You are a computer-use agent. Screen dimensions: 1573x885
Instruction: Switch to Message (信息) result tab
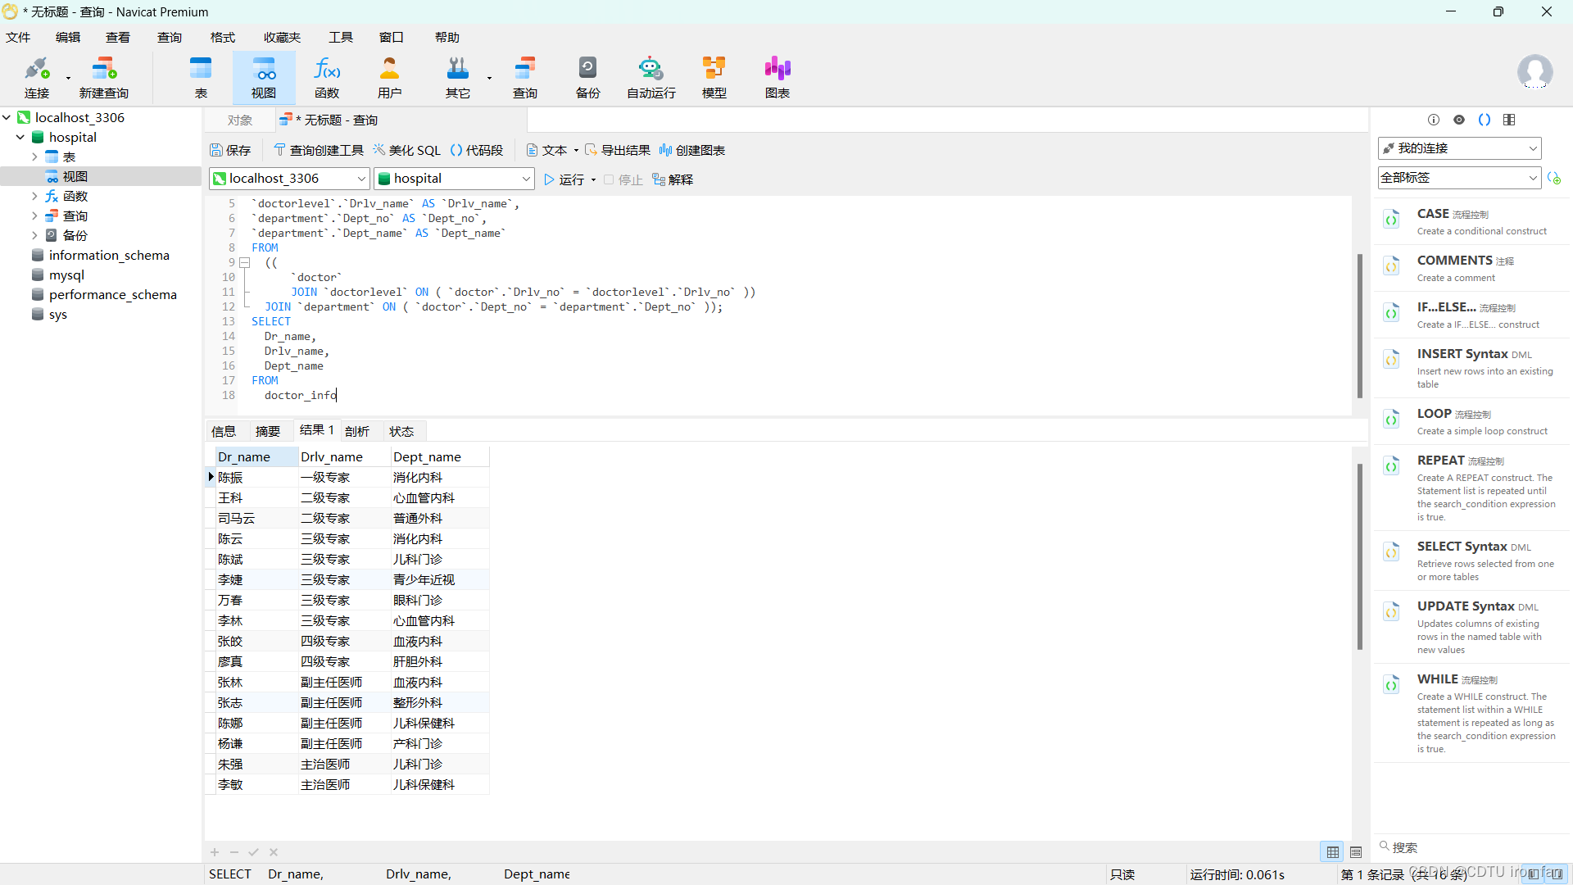224,431
